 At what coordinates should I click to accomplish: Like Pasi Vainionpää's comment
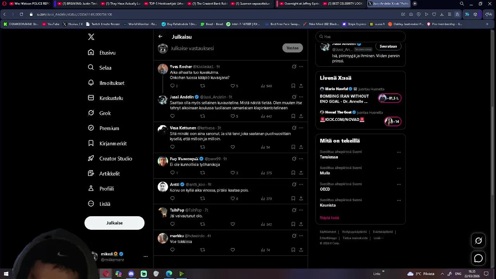click(232, 172)
